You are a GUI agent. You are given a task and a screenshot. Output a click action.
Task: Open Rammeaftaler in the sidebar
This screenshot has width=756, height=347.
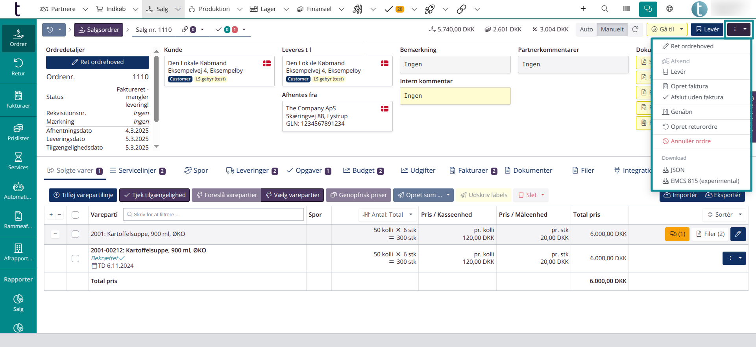coord(18,220)
